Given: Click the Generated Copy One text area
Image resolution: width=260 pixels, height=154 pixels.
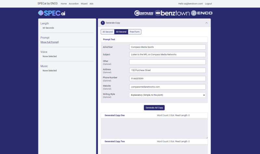Looking at the screenshot, I should coord(154,128).
